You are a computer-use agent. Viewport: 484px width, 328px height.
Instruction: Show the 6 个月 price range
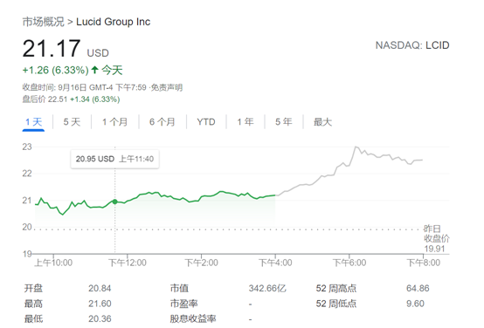point(162,122)
